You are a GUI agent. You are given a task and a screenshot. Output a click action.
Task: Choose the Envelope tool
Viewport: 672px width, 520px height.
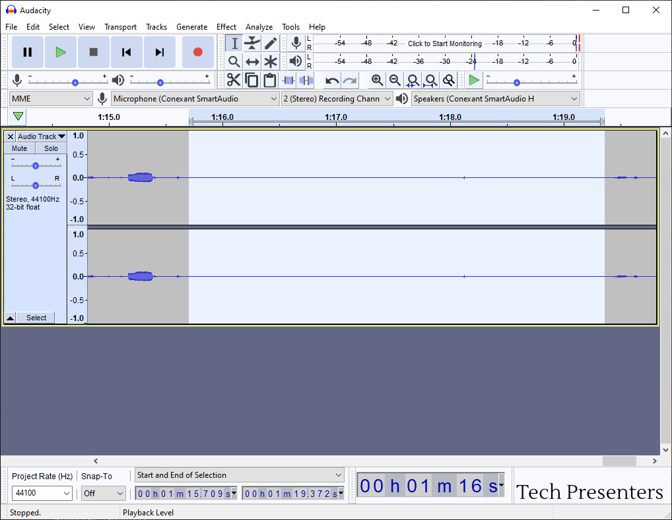point(252,43)
